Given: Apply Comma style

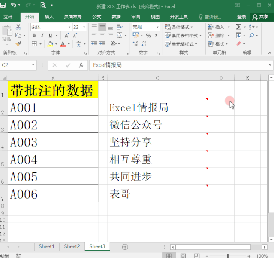Looking at the screenshot, I should pyautogui.click(x=156, y=36).
